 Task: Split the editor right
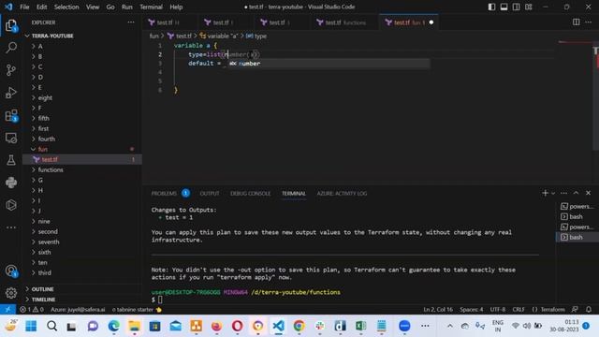coord(577,22)
